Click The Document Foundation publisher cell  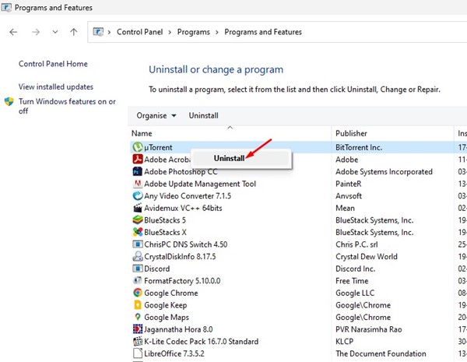pos(381,353)
